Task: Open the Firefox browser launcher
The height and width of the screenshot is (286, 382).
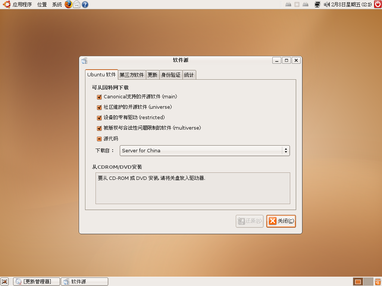Action: coord(69,4)
